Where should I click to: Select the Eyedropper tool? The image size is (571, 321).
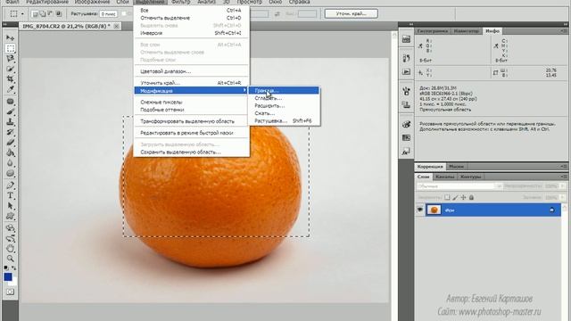10,89
